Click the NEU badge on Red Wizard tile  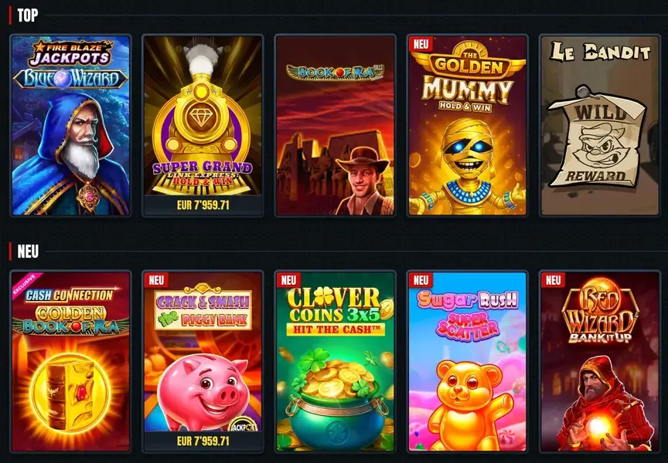[554, 280]
